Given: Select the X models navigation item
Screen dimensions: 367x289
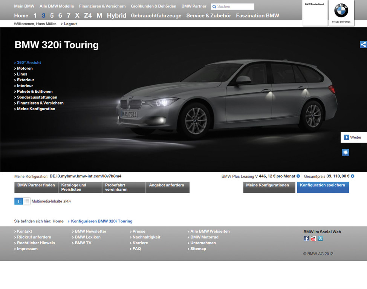Looking at the screenshot, I should pos(77,16).
